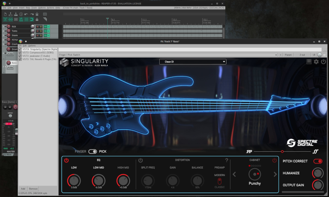Switch the Finger/Pick toggle
The image size is (329, 197).
(93, 151)
